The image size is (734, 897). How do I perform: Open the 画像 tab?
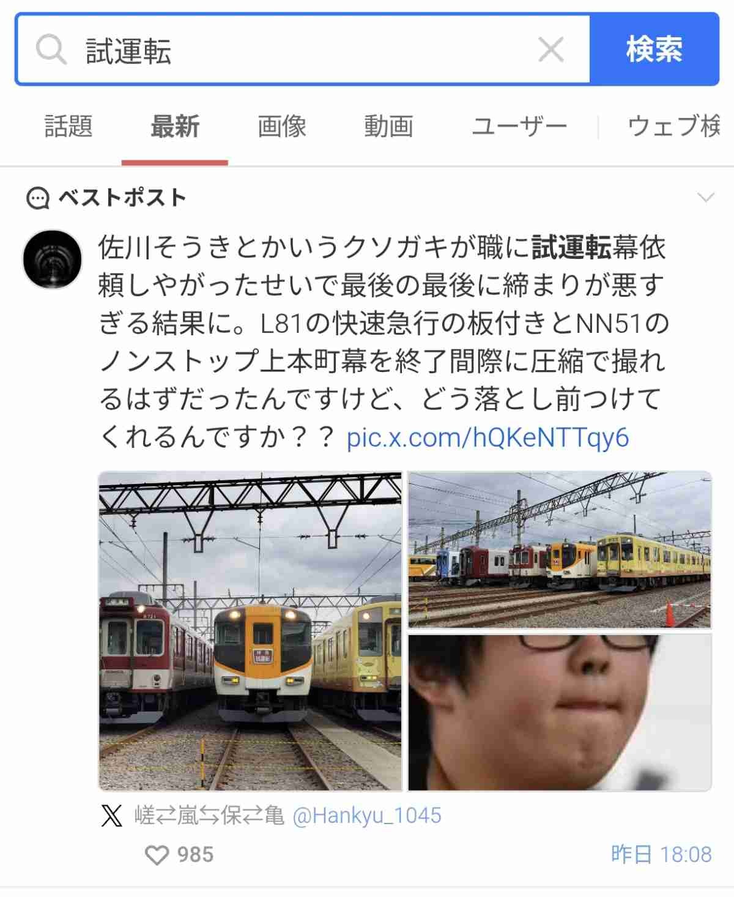[282, 127]
